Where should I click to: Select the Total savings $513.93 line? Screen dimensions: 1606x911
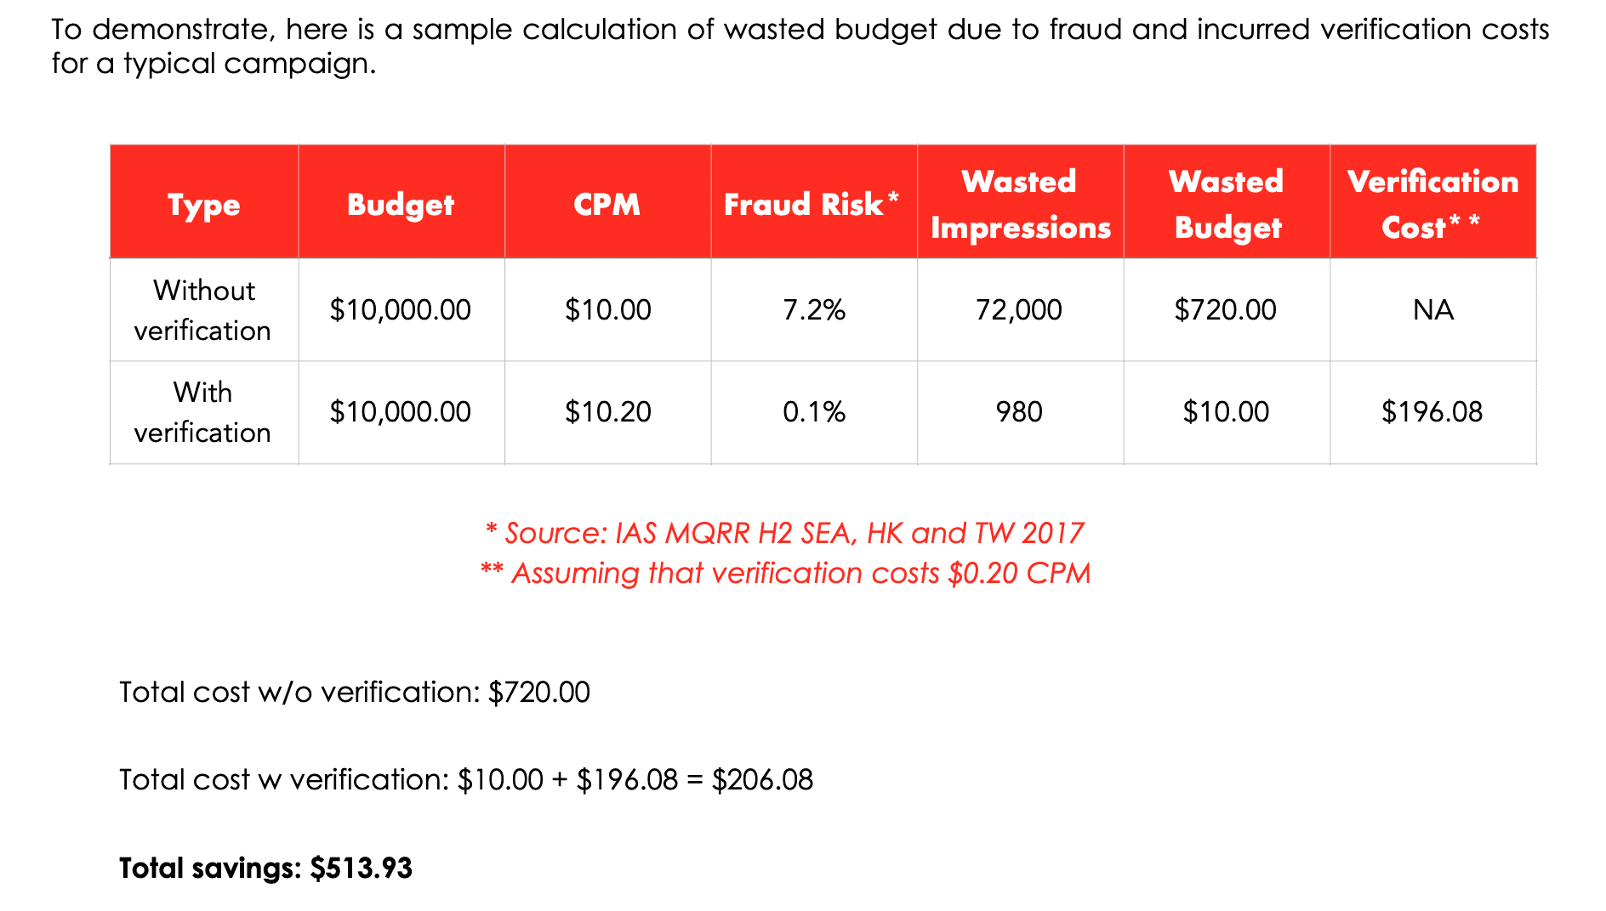pyautogui.click(x=266, y=868)
